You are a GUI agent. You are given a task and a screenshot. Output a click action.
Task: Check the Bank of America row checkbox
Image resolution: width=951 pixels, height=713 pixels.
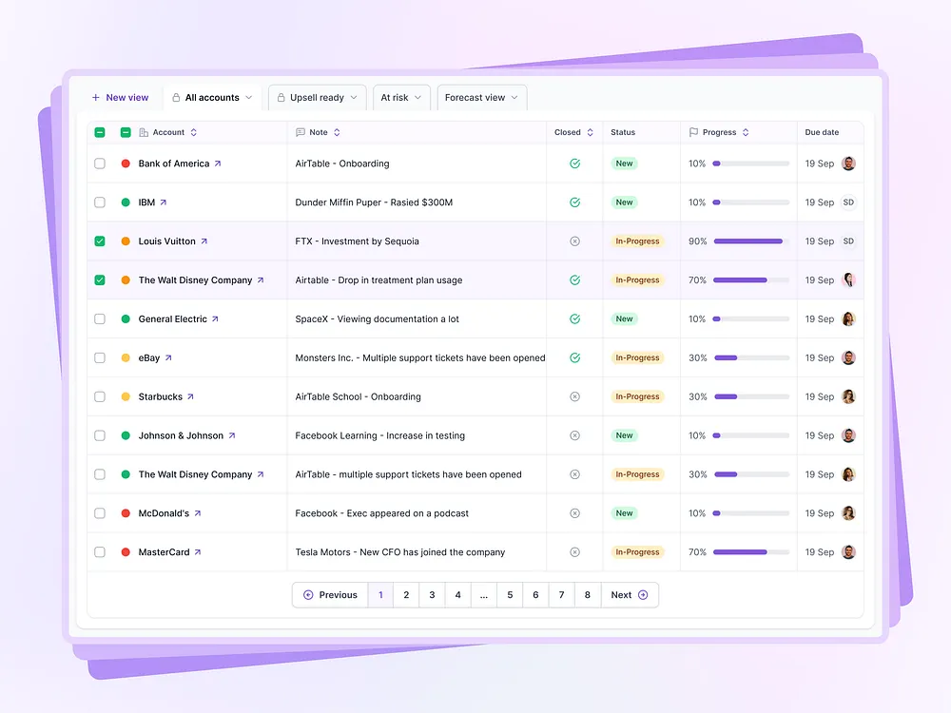point(99,163)
